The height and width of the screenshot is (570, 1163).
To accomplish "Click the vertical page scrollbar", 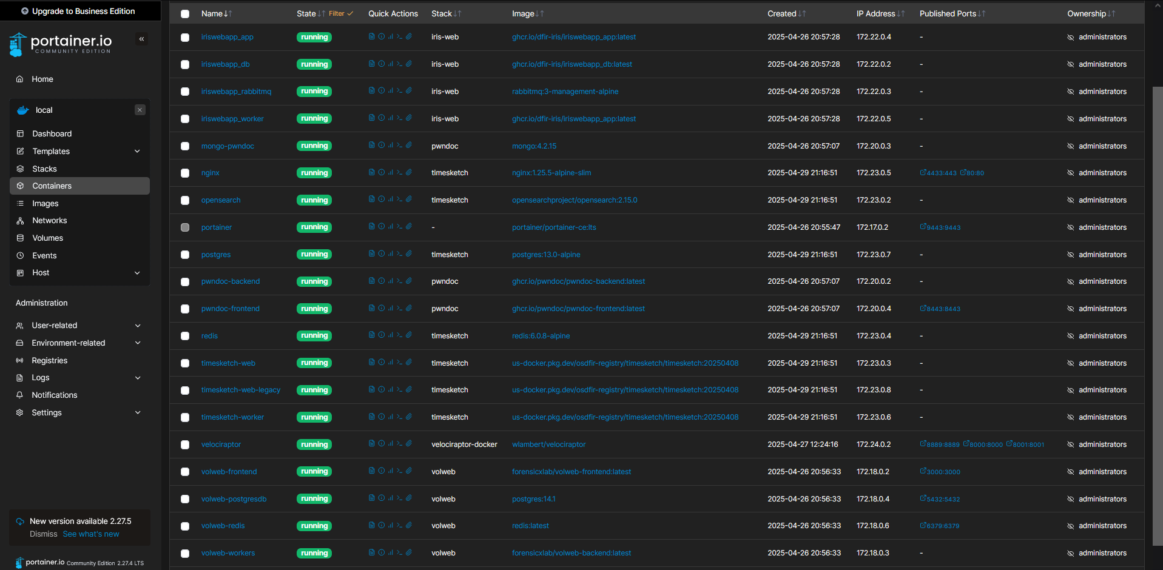I will (1158, 315).
